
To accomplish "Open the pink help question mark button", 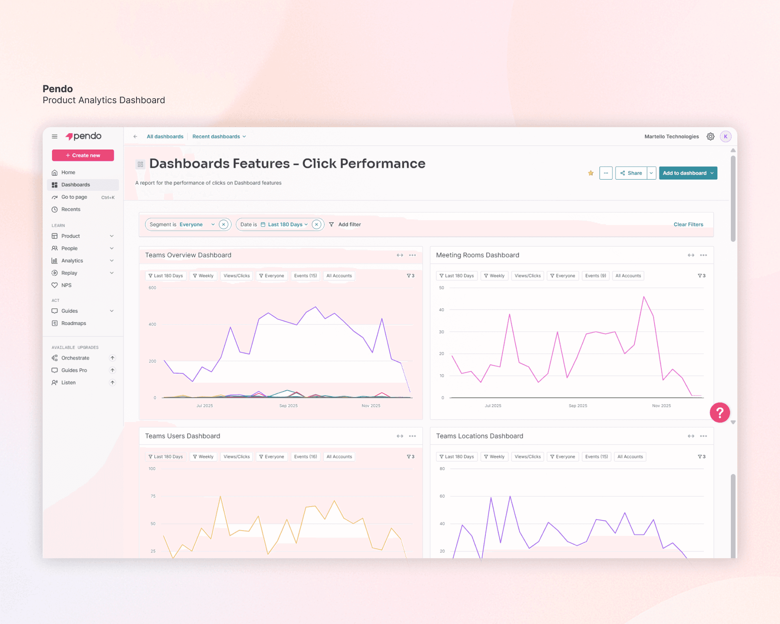I will [719, 413].
